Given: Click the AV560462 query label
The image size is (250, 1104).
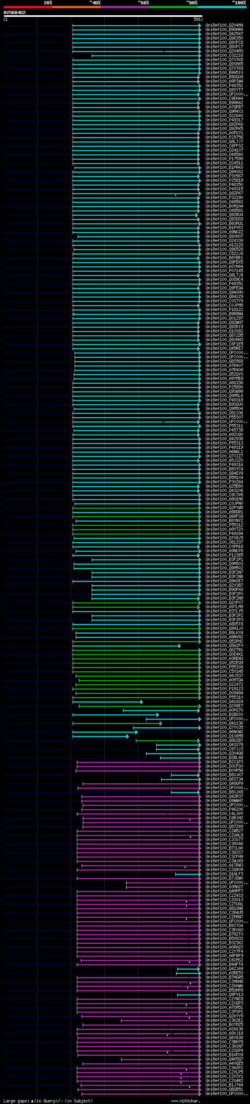Looking at the screenshot, I should (14, 13).
